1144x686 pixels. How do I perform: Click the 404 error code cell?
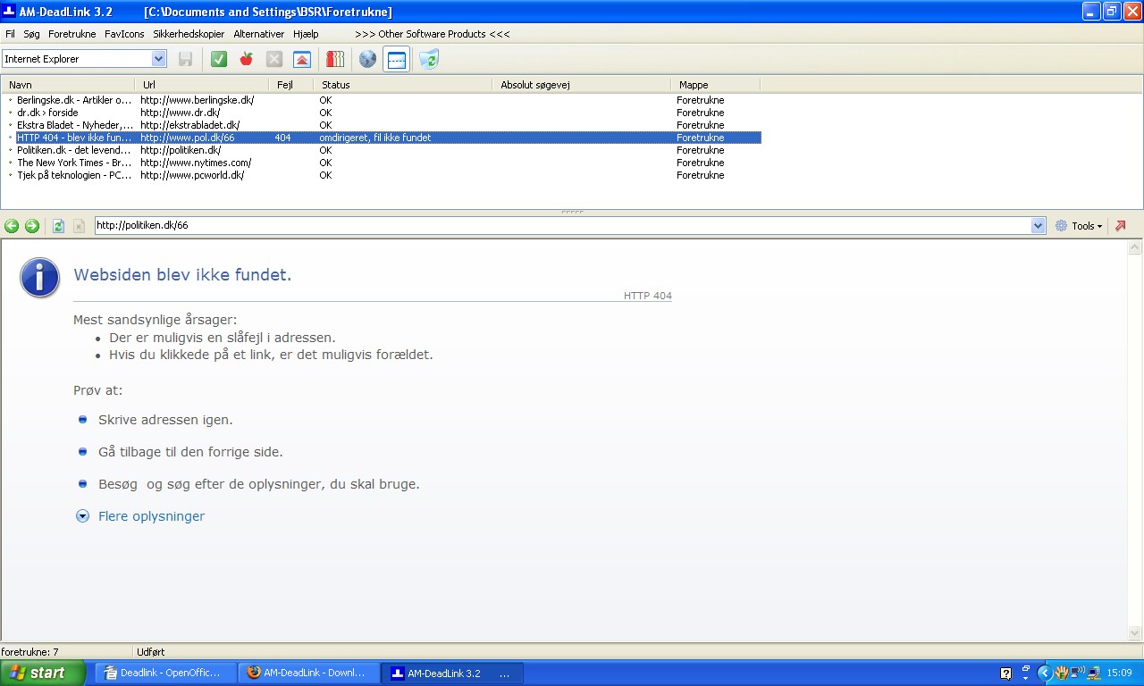point(282,138)
